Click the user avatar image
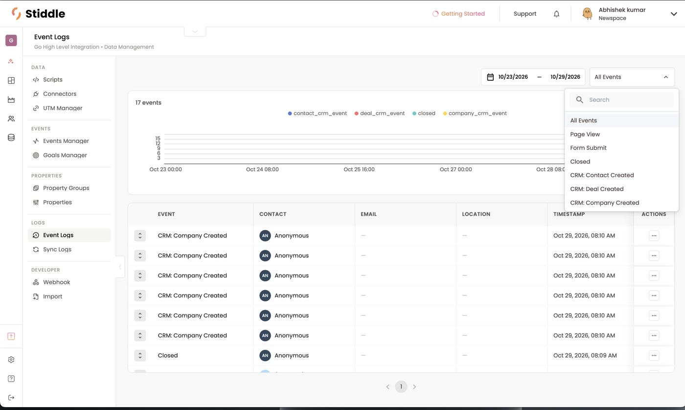 pos(587,14)
